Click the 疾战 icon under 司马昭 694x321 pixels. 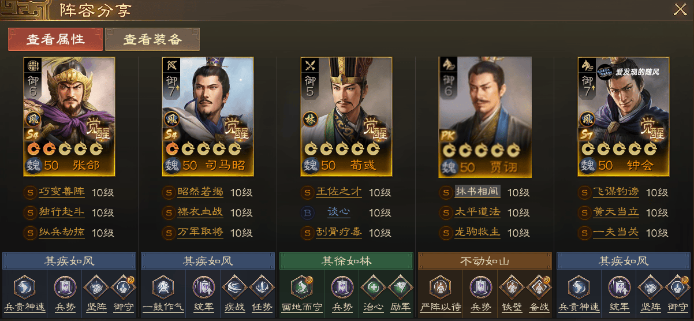click(233, 287)
